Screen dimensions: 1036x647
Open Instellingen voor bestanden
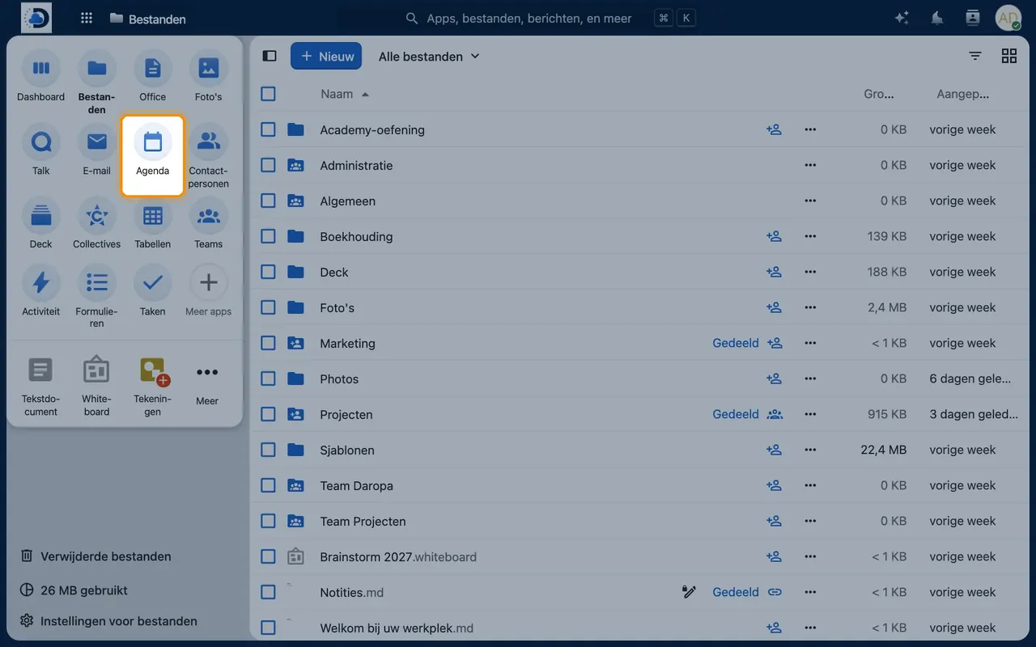pos(108,621)
